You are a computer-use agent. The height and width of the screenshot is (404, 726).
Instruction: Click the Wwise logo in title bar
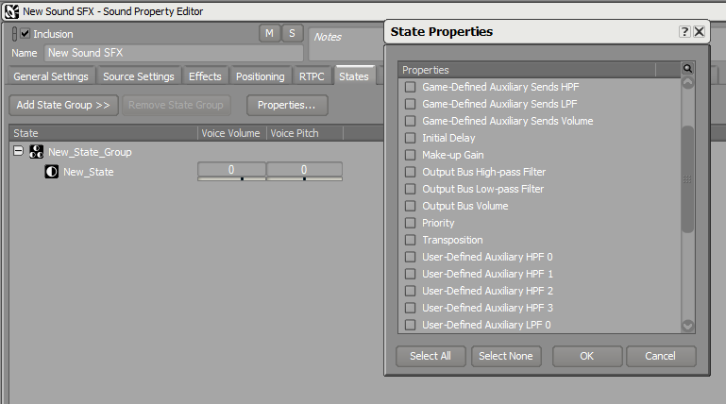click(x=11, y=10)
